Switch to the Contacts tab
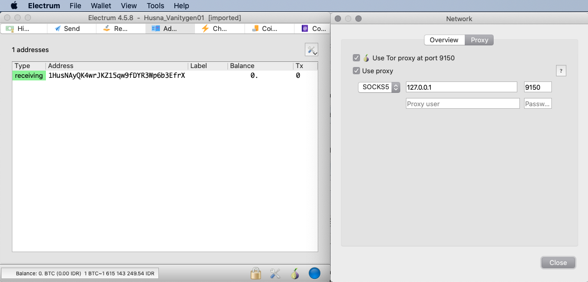Image resolution: width=588 pixels, height=282 pixels. pyautogui.click(x=312, y=28)
